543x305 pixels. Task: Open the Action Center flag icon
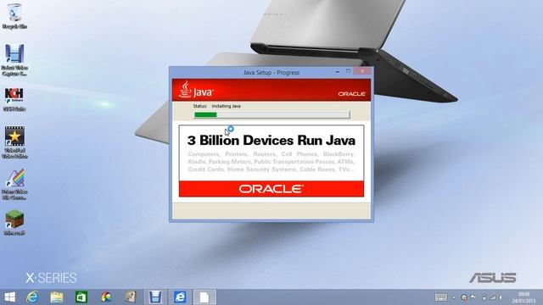(473, 297)
